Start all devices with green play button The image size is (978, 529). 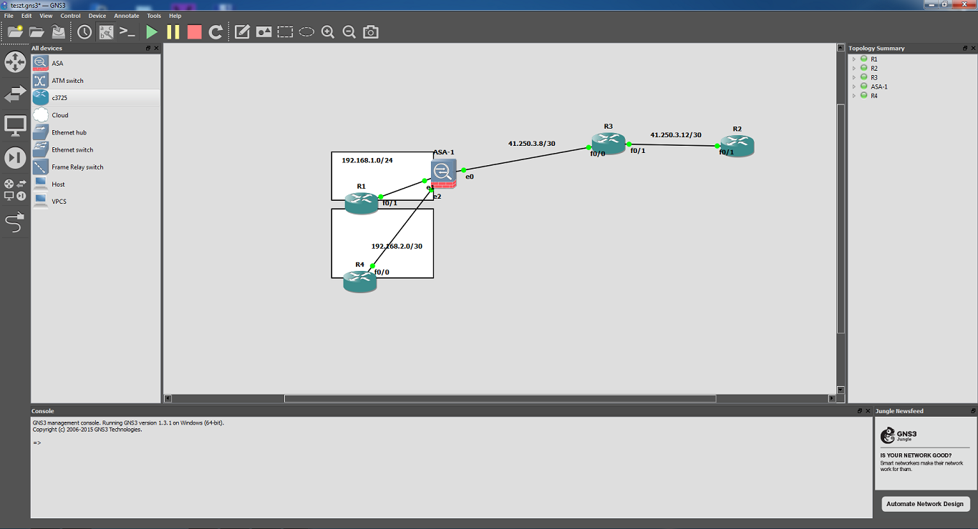click(x=151, y=31)
